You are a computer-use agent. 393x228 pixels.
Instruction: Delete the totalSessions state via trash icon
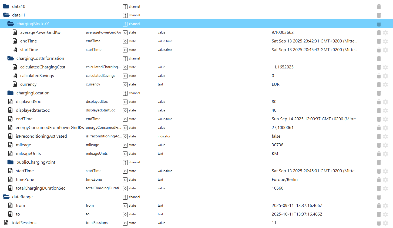click(379, 223)
